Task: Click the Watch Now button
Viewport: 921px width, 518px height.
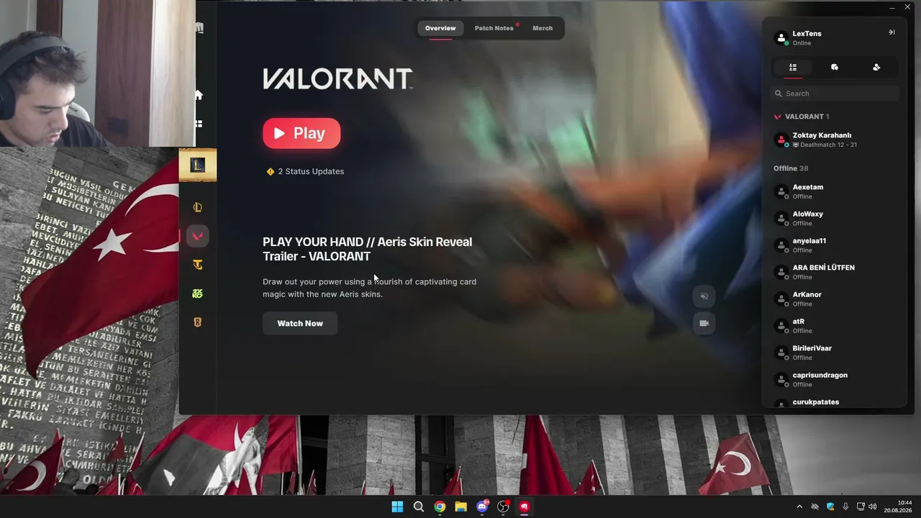Action: (x=300, y=323)
